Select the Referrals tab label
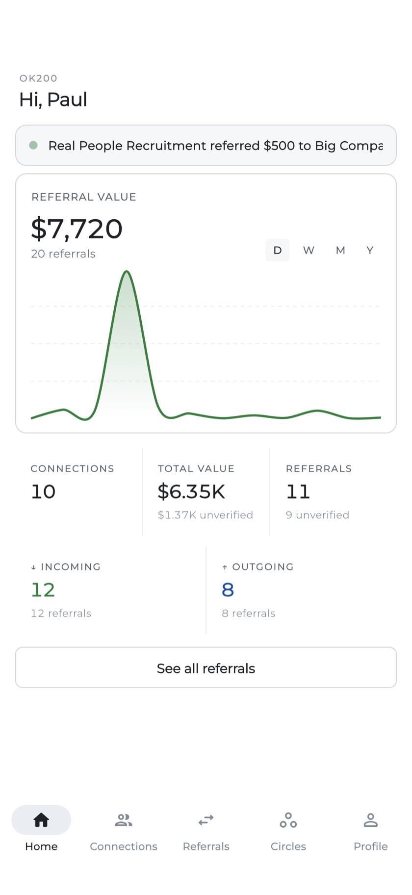The width and height of the screenshot is (412, 895). pos(206,846)
